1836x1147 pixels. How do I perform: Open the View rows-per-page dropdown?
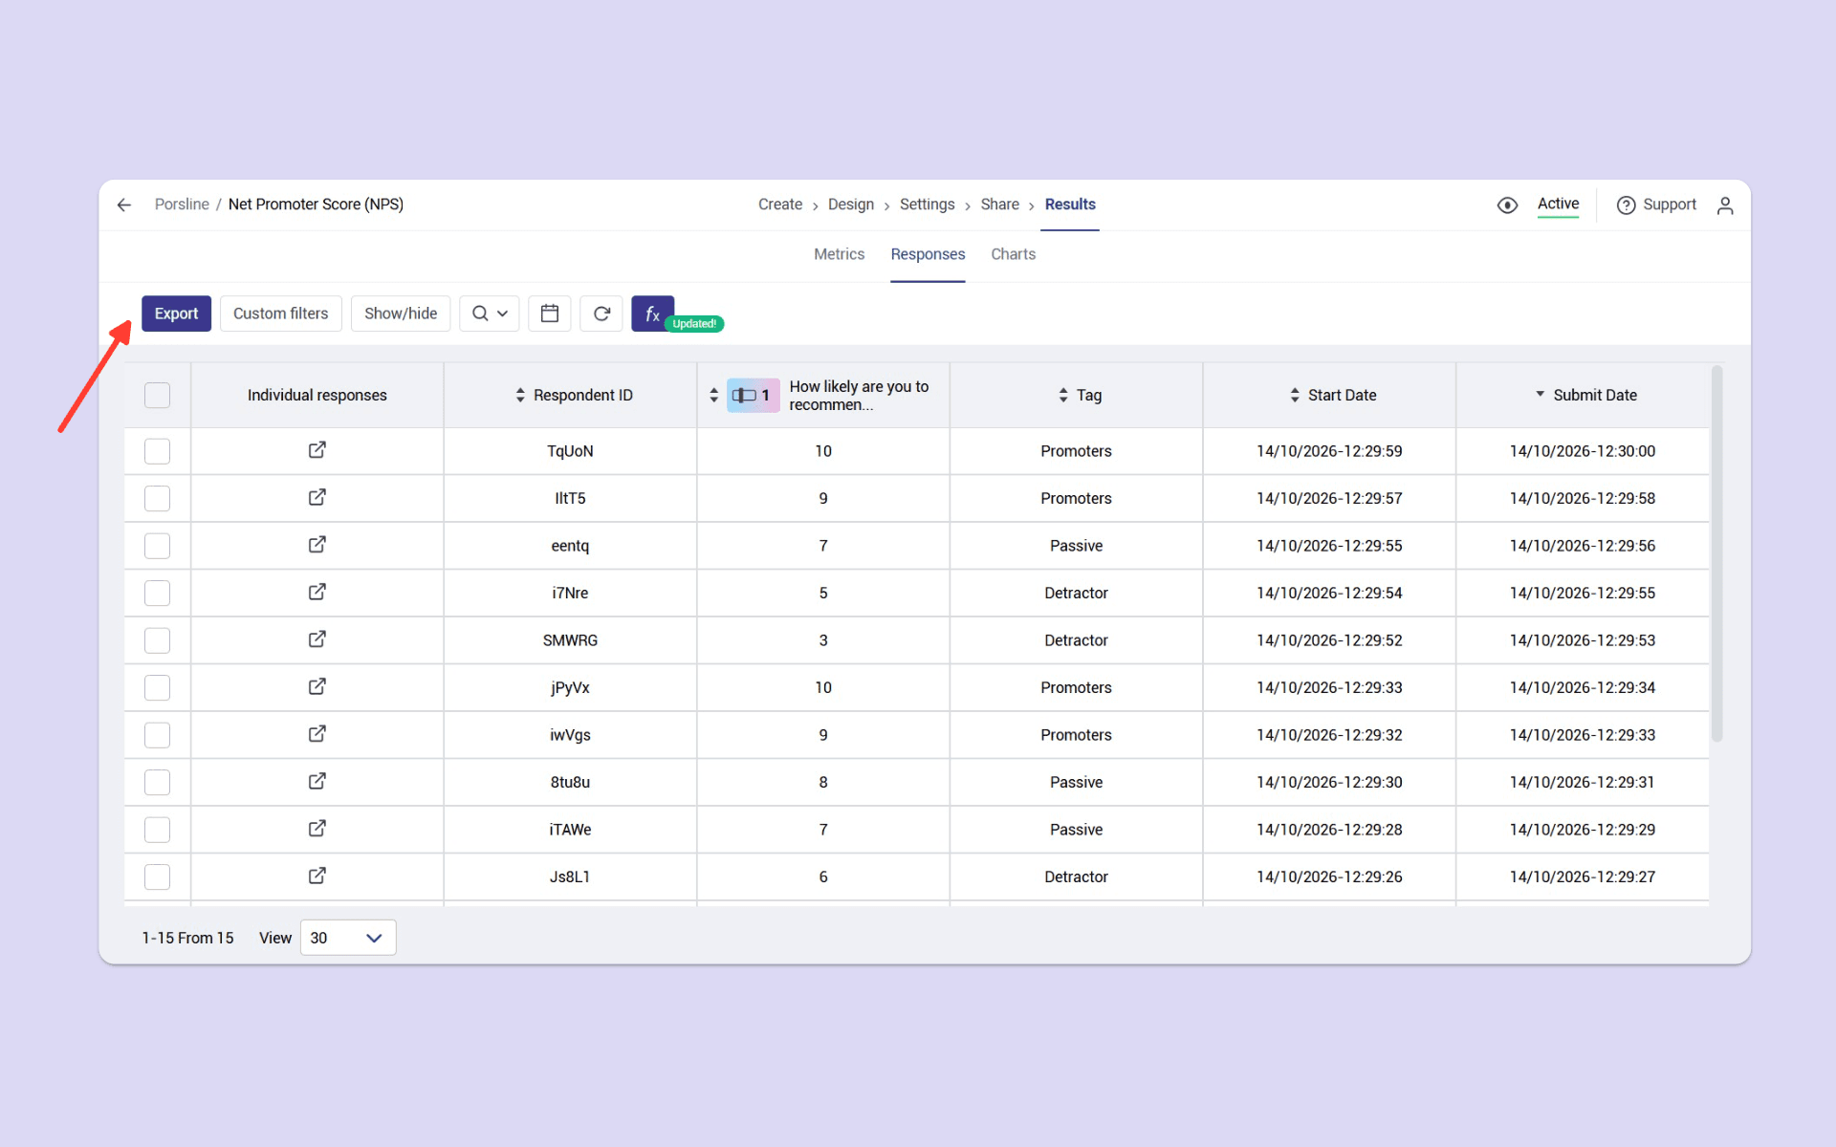tap(348, 938)
